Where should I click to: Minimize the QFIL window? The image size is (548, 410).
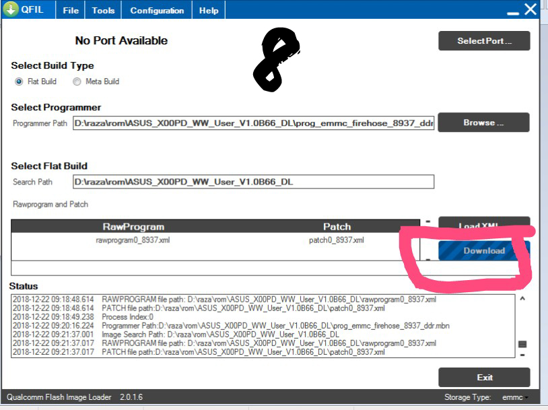tap(513, 13)
